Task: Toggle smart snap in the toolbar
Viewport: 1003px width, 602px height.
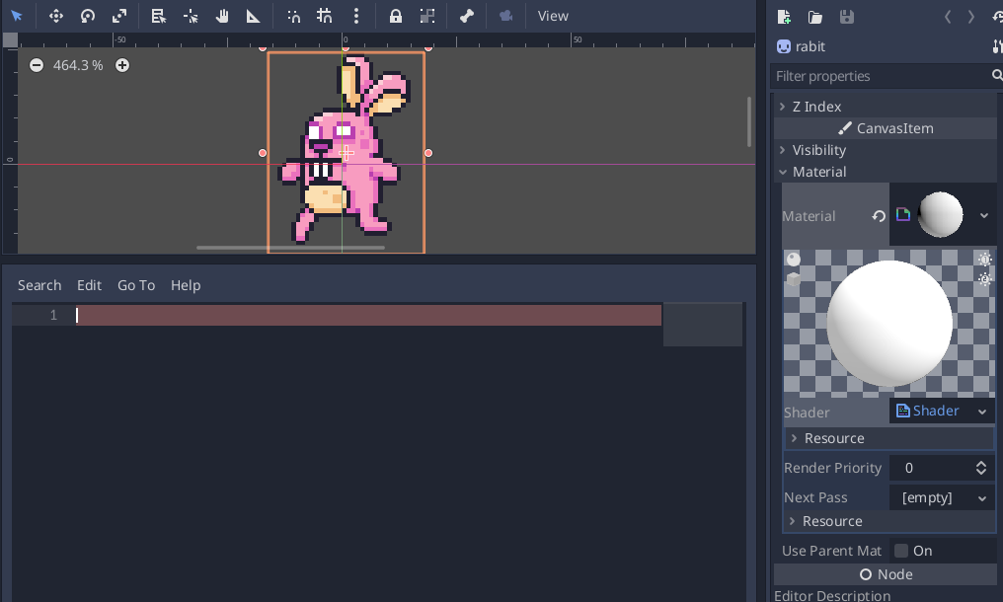Action: [x=294, y=16]
